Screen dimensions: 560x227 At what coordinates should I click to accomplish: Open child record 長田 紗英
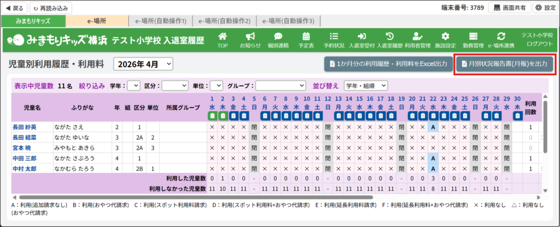[x=24, y=127]
